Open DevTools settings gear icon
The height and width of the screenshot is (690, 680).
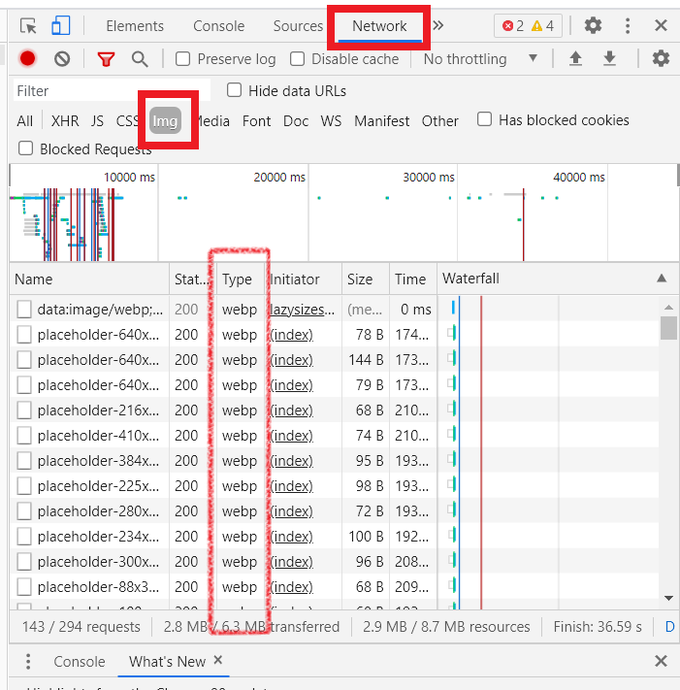pyautogui.click(x=593, y=25)
